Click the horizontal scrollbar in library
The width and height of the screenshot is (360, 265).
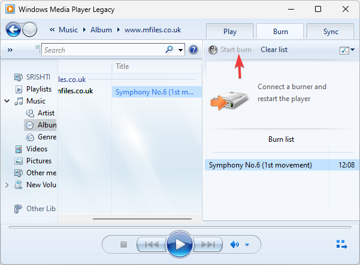(x=142, y=219)
